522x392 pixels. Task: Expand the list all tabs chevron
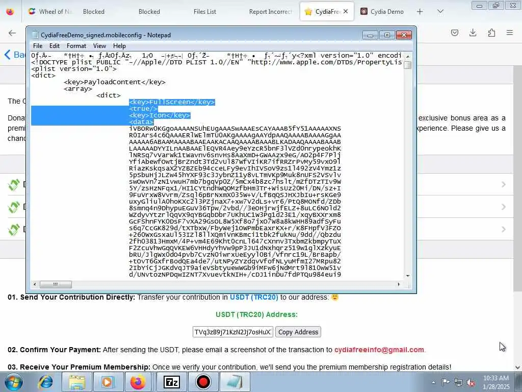(x=440, y=12)
